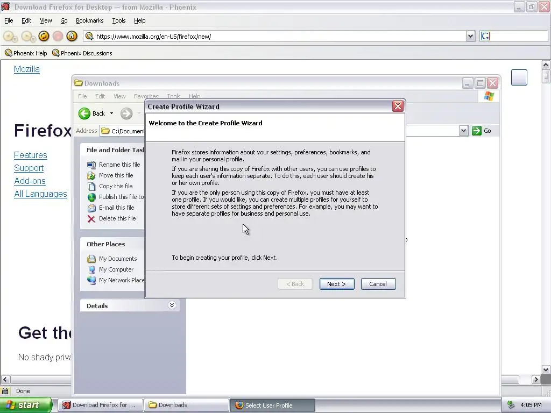Click the Phoenix Back navigation icon
Screen dimensions: 551x413
point(9,36)
